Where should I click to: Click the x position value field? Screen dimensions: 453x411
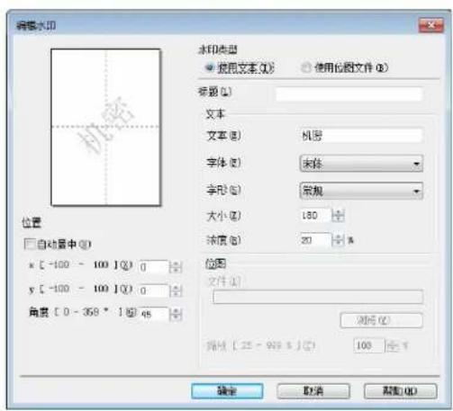pos(153,266)
